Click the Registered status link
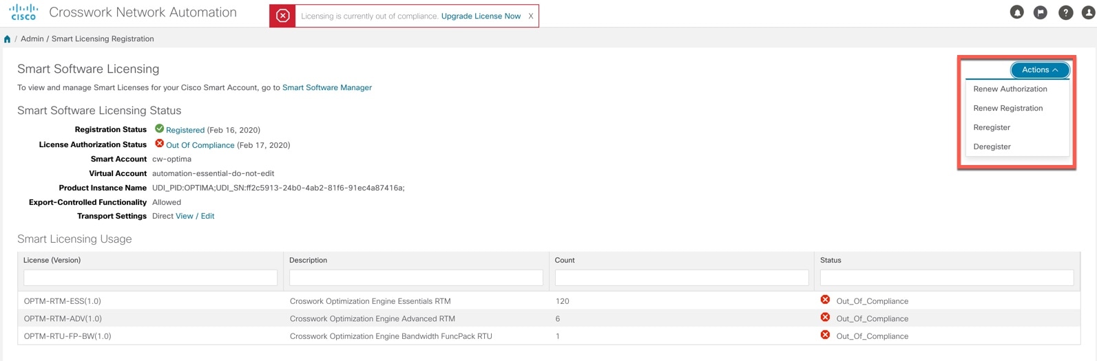1097x361 pixels. click(x=185, y=130)
